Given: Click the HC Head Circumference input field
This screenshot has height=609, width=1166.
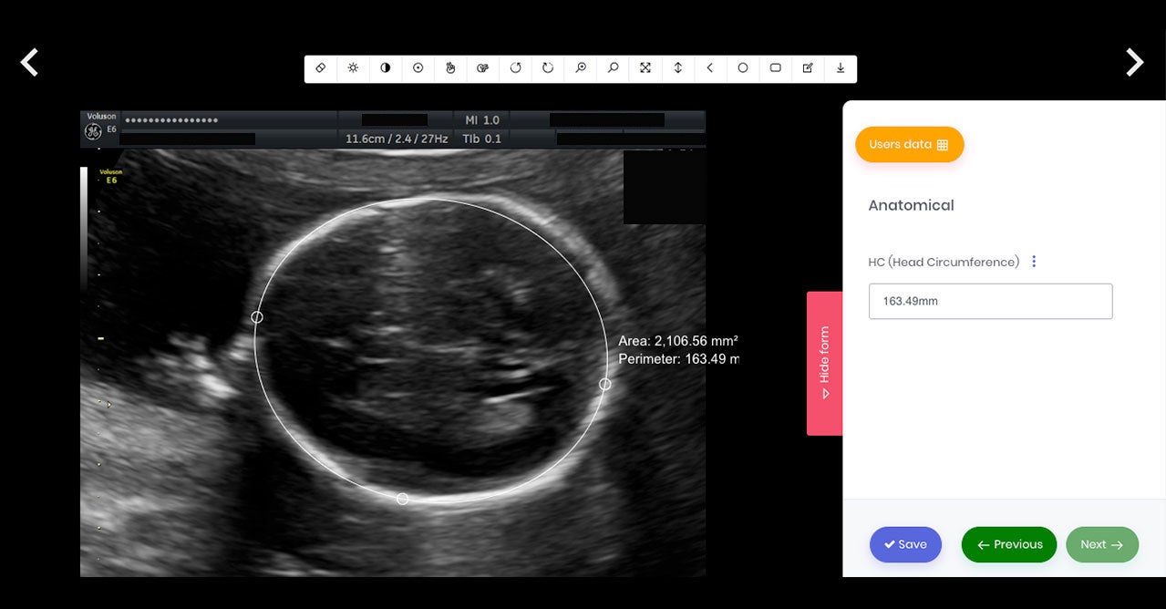Looking at the screenshot, I should (990, 301).
